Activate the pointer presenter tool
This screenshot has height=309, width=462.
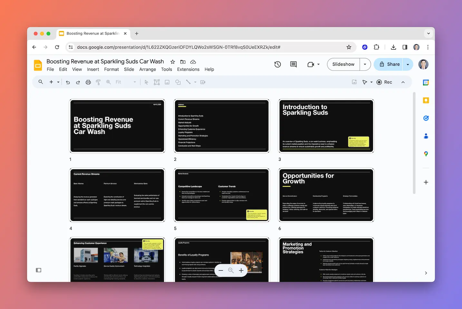pyautogui.click(x=365, y=82)
